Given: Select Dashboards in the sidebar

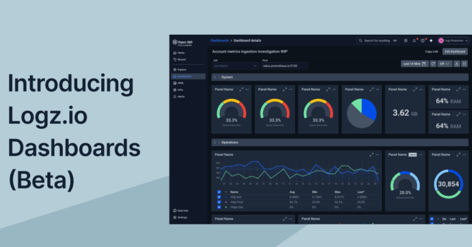Looking at the screenshot, I should pos(188,76).
